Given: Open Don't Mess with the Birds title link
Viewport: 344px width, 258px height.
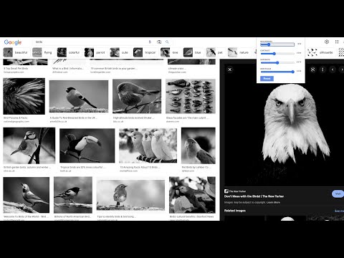Looking at the screenshot, I should (x=254, y=196).
